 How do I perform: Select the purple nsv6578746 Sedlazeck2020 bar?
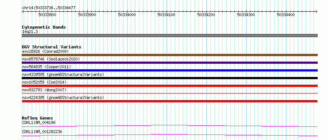[x=170, y=63]
